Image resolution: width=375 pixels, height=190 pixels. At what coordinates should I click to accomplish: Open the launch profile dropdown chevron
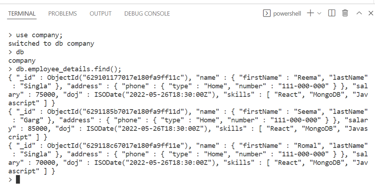(319, 13)
